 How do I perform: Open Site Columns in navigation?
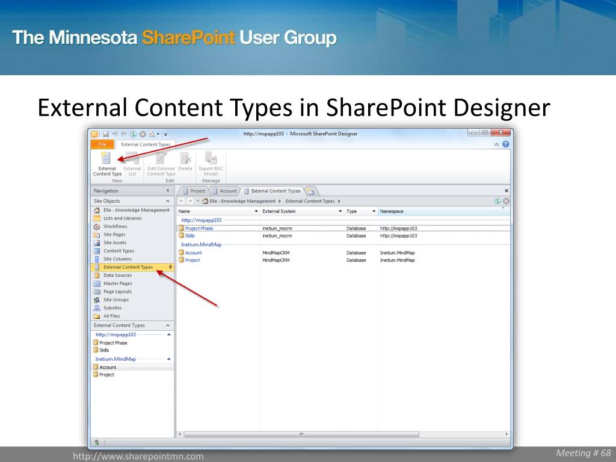click(x=132, y=259)
